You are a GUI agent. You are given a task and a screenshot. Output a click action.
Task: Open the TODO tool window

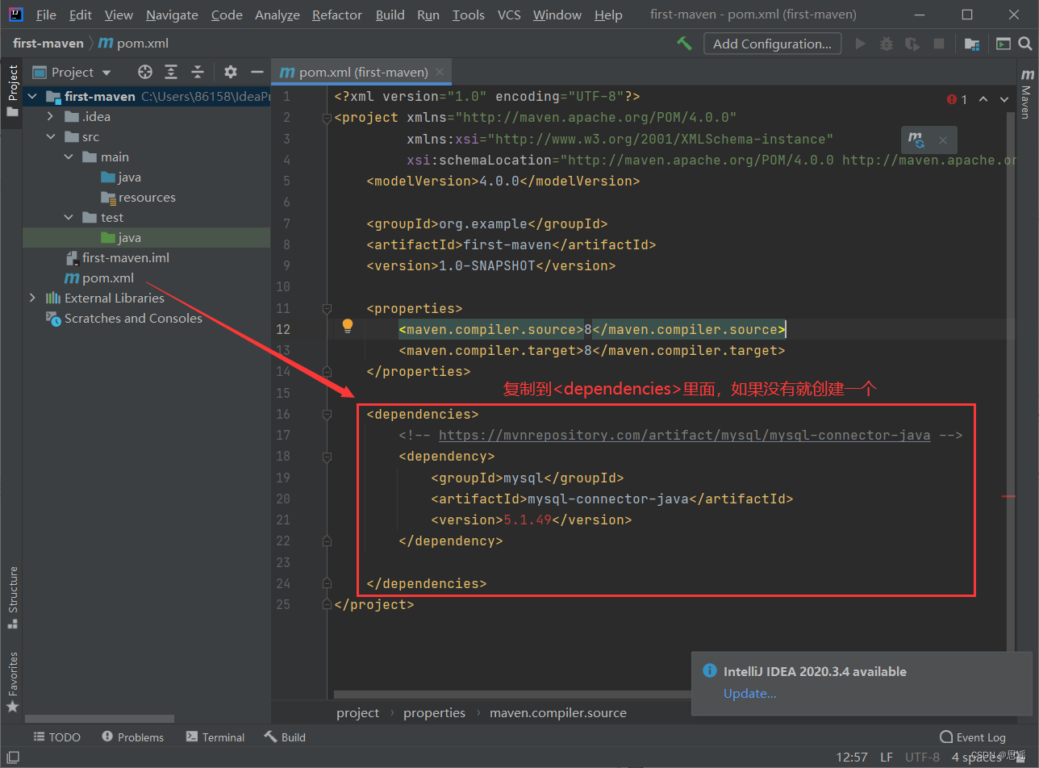pyautogui.click(x=56, y=737)
